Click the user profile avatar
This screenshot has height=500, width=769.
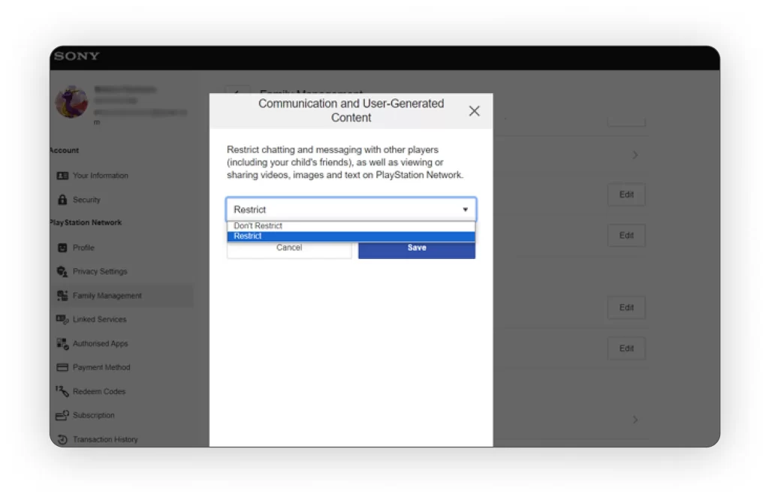pos(71,102)
